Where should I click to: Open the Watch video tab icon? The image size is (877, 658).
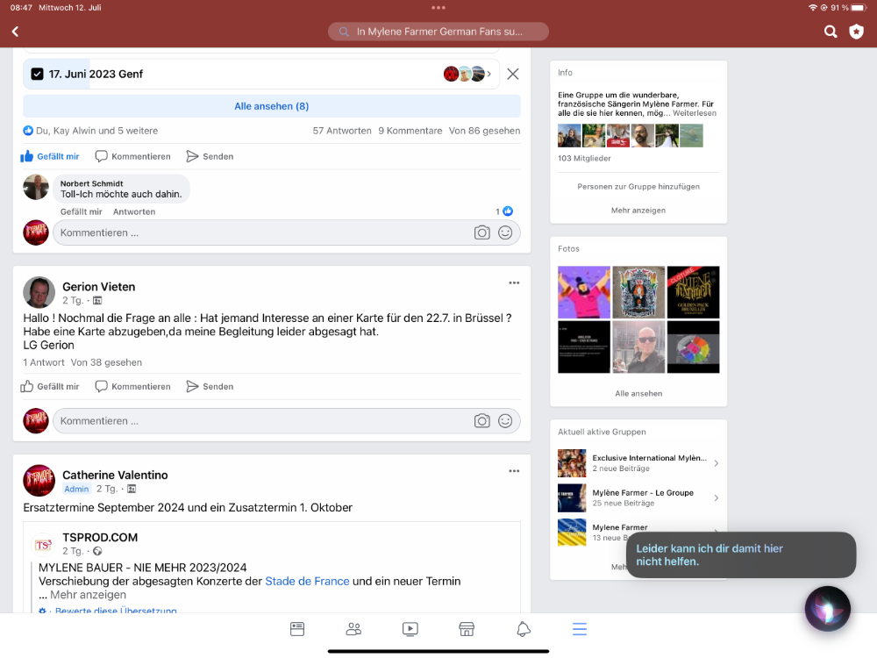tap(410, 629)
